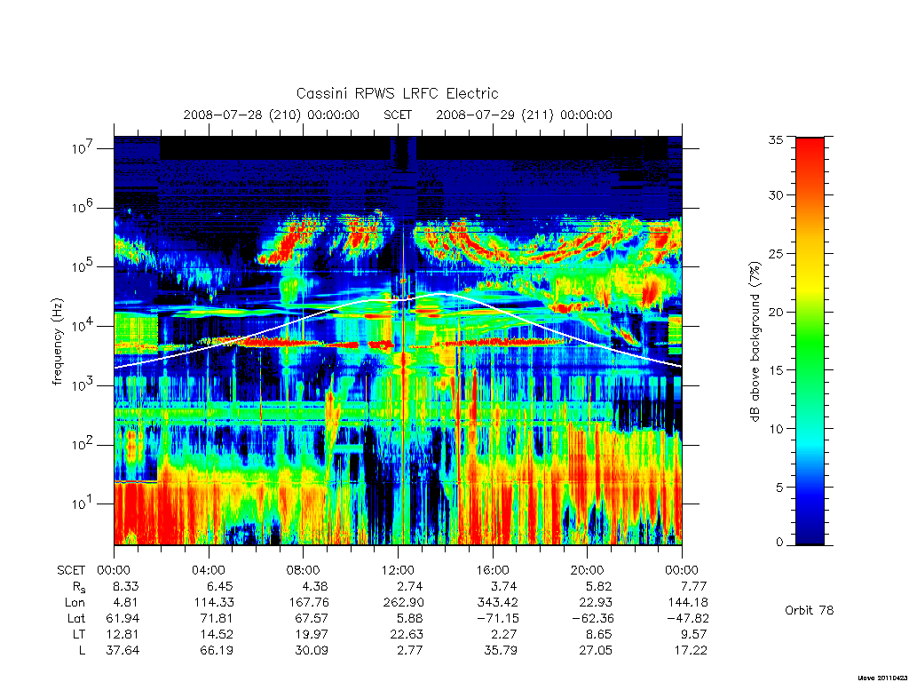Viewport: 909px width, 682px height.
Task: Click the 'Lat' row label
Action: point(76,618)
